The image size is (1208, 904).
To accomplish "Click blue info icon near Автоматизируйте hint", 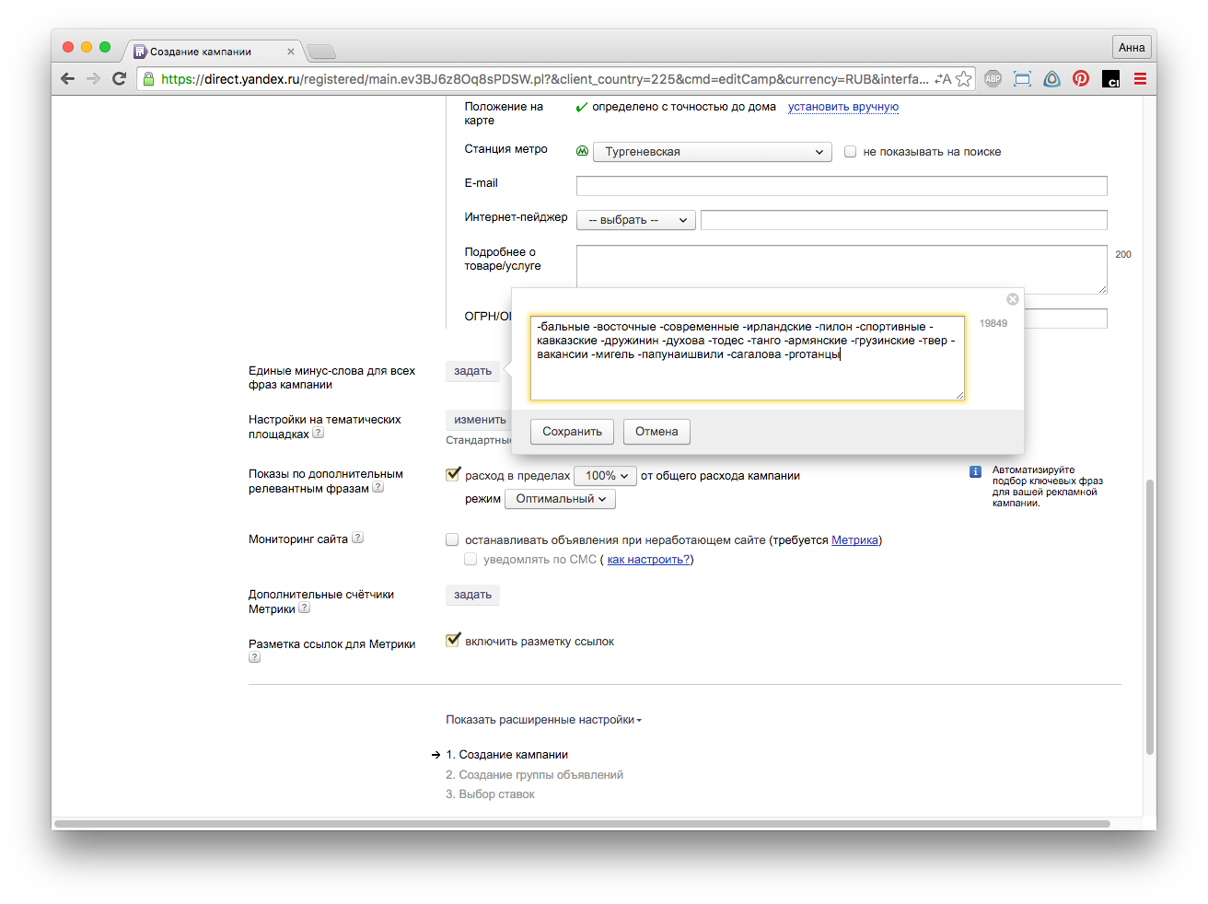I will 975,471.
